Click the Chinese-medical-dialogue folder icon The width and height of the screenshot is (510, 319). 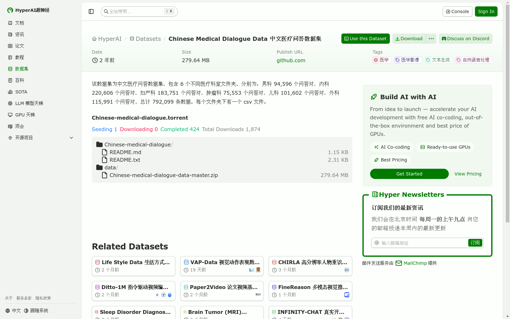point(99,145)
